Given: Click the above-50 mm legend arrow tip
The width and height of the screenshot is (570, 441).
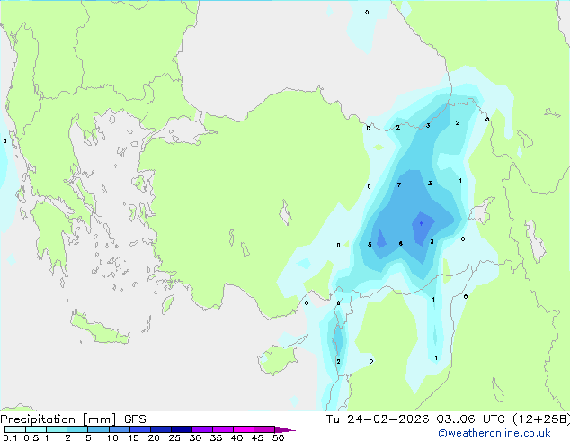Looking at the screenshot, I should pos(285,429).
